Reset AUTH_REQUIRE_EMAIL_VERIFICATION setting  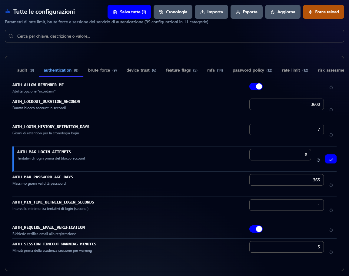[331, 230]
